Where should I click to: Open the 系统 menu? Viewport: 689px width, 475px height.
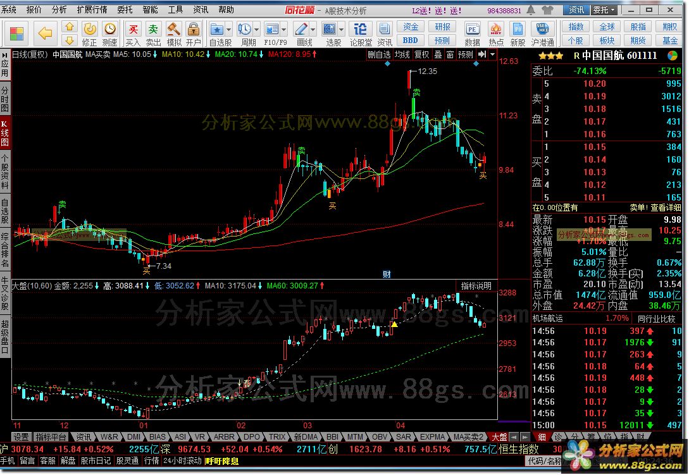(8, 9)
